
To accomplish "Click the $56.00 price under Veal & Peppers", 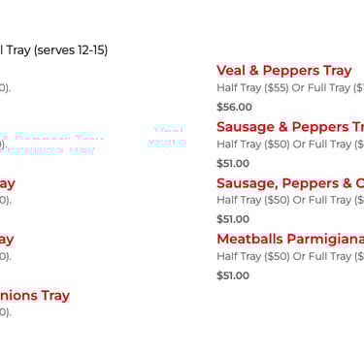I will pyautogui.click(x=234, y=107).
